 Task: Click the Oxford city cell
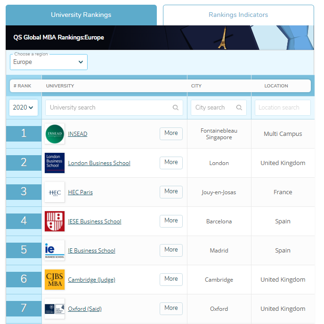pyautogui.click(x=219, y=308)
